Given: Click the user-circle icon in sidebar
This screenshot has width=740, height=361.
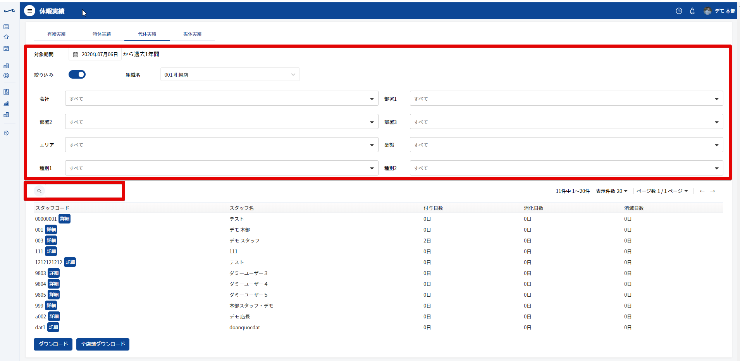Looking at the screenshot, I should (x=6, y=76).
